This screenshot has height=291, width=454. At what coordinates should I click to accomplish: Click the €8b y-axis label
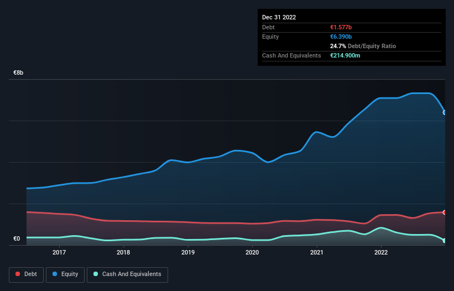tap(18, 72)
